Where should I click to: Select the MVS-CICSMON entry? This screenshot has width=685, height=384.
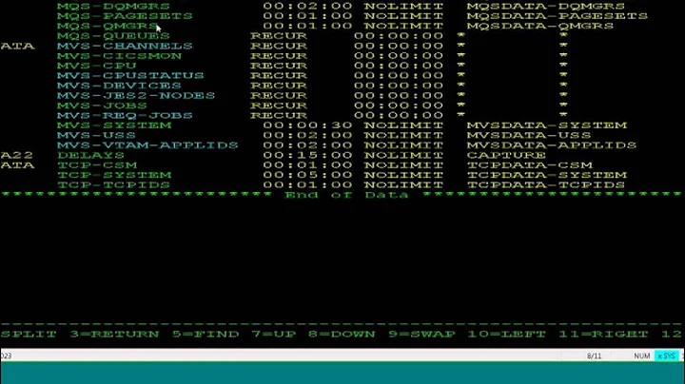click(x=119, y=56)
